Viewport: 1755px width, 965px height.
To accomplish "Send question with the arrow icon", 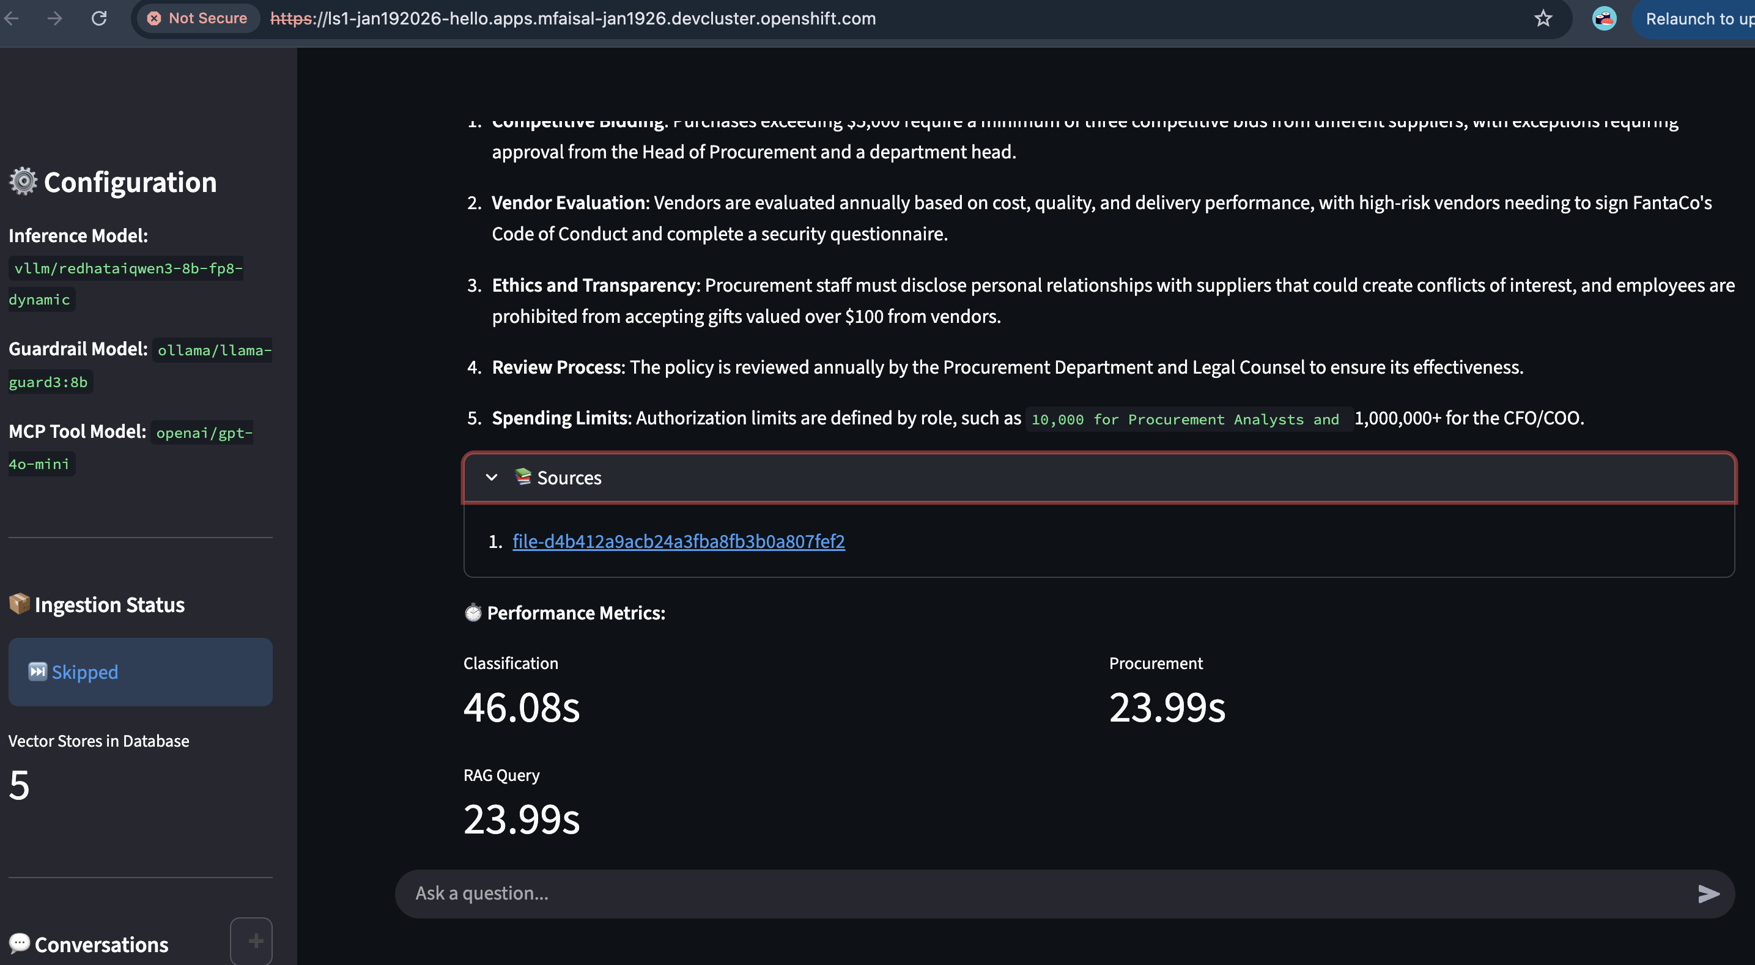I will 1707,893.
